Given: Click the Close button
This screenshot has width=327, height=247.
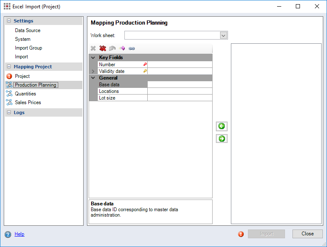Looking at the screenshot, I should pyautogui.click(x=307, y=234).
